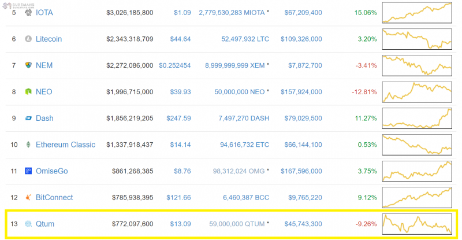
Task: Click the orange BitConnect logo icon
Action: click(28, 197)
